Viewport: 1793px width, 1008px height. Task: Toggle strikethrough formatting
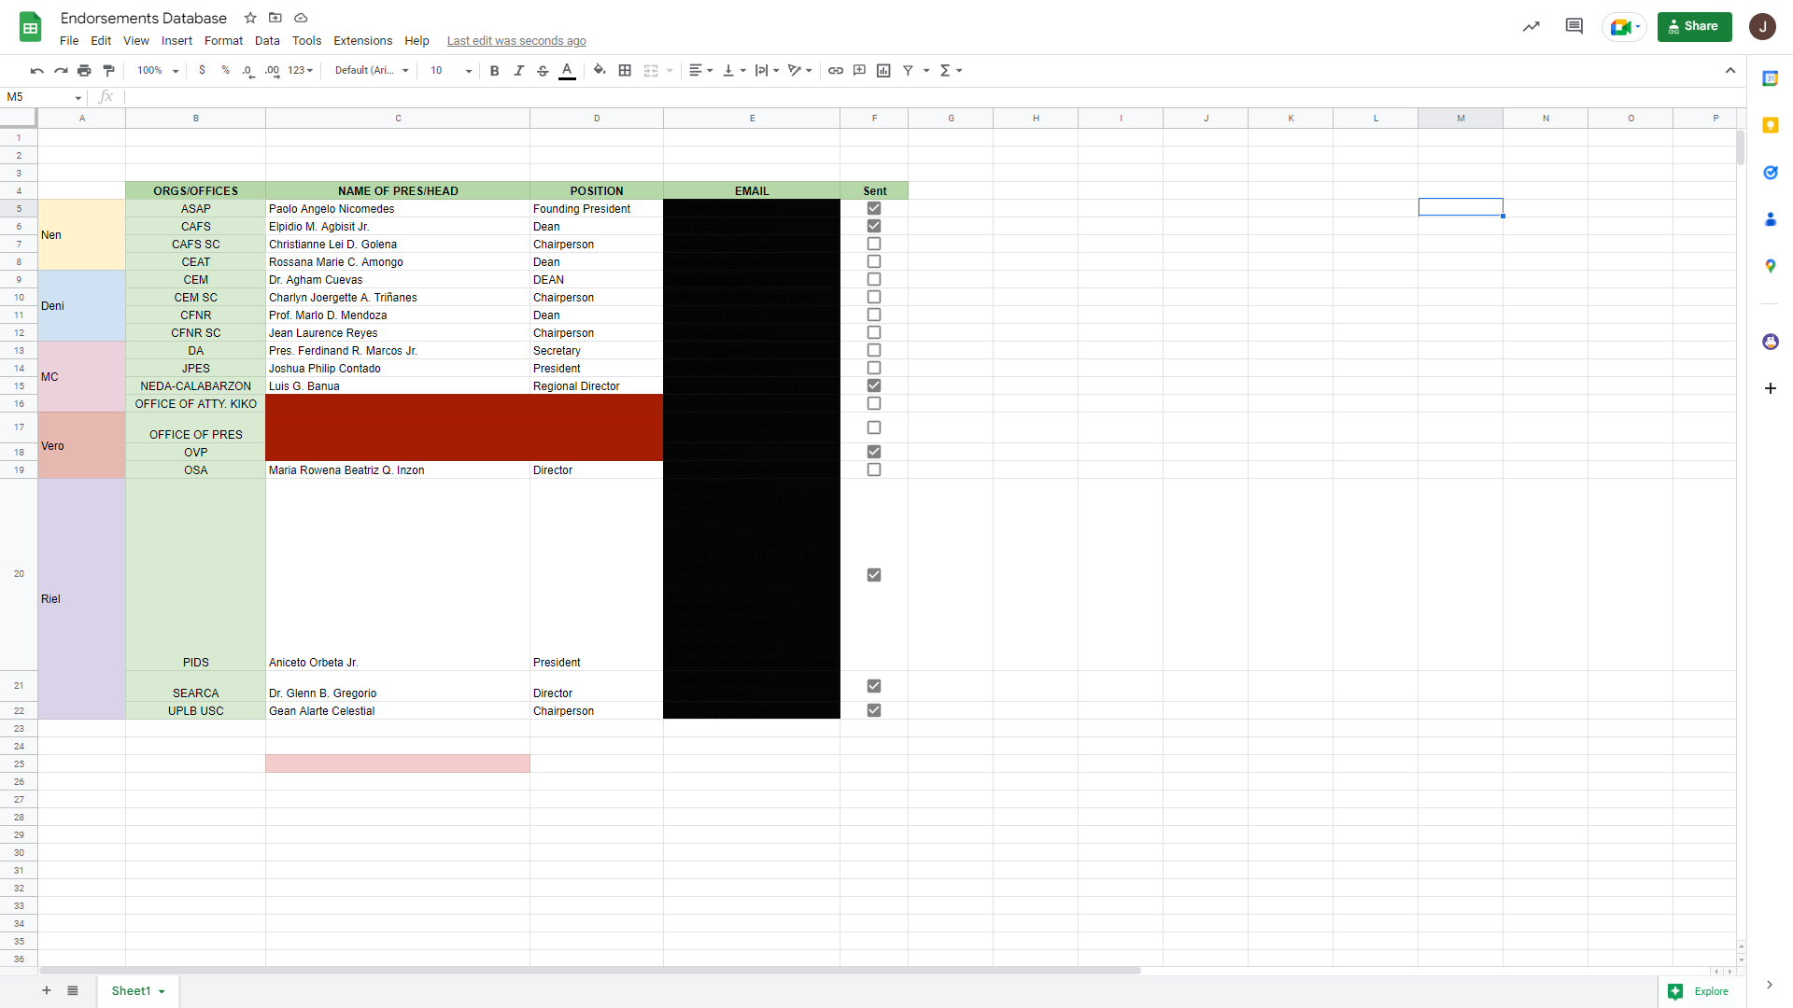(543, 70)
